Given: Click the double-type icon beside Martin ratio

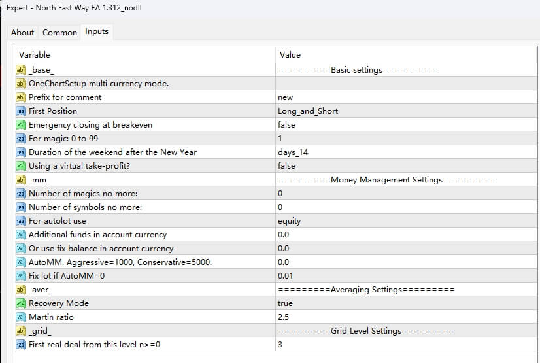Looking at the screenshot, I should tap(20, 317).
